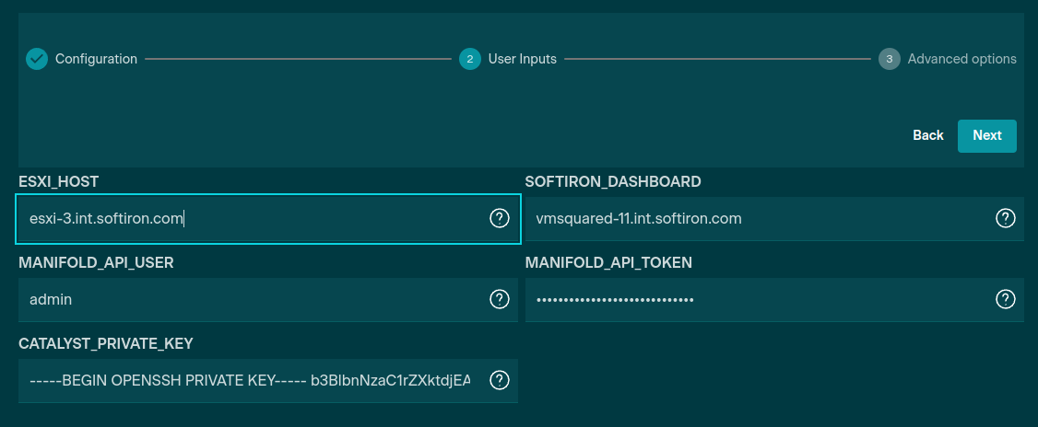Screen dimensions: 1038x427
Task: Open help for the ESXI_HOST field
Action: pyautogui.click(x=499, y=218)
